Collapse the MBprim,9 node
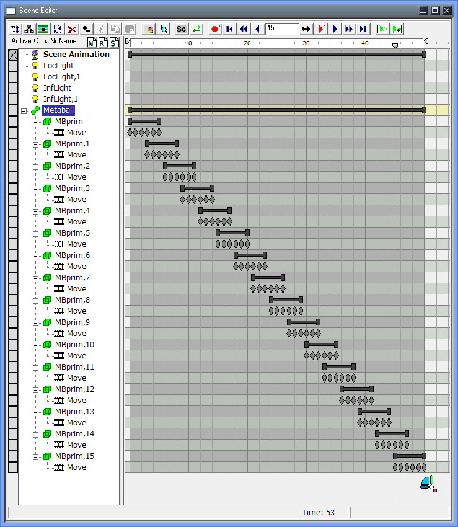 pyautogui.click(x=35, y=323)
